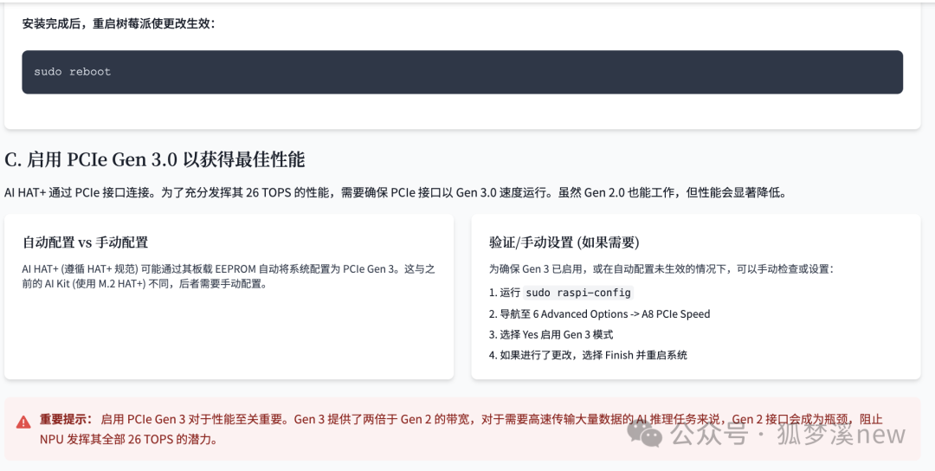The width and height of the screenshot is (935, 471).
Task: Click the intro paragraph starting with "AI HAT+ 通过 PCIe"
Action: click(x=395, y=192)
